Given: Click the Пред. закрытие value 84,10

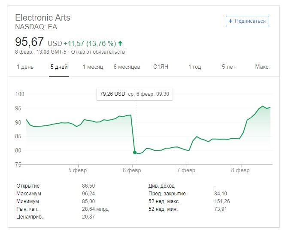Looking at the screenshot, I should tap(221, 194).
